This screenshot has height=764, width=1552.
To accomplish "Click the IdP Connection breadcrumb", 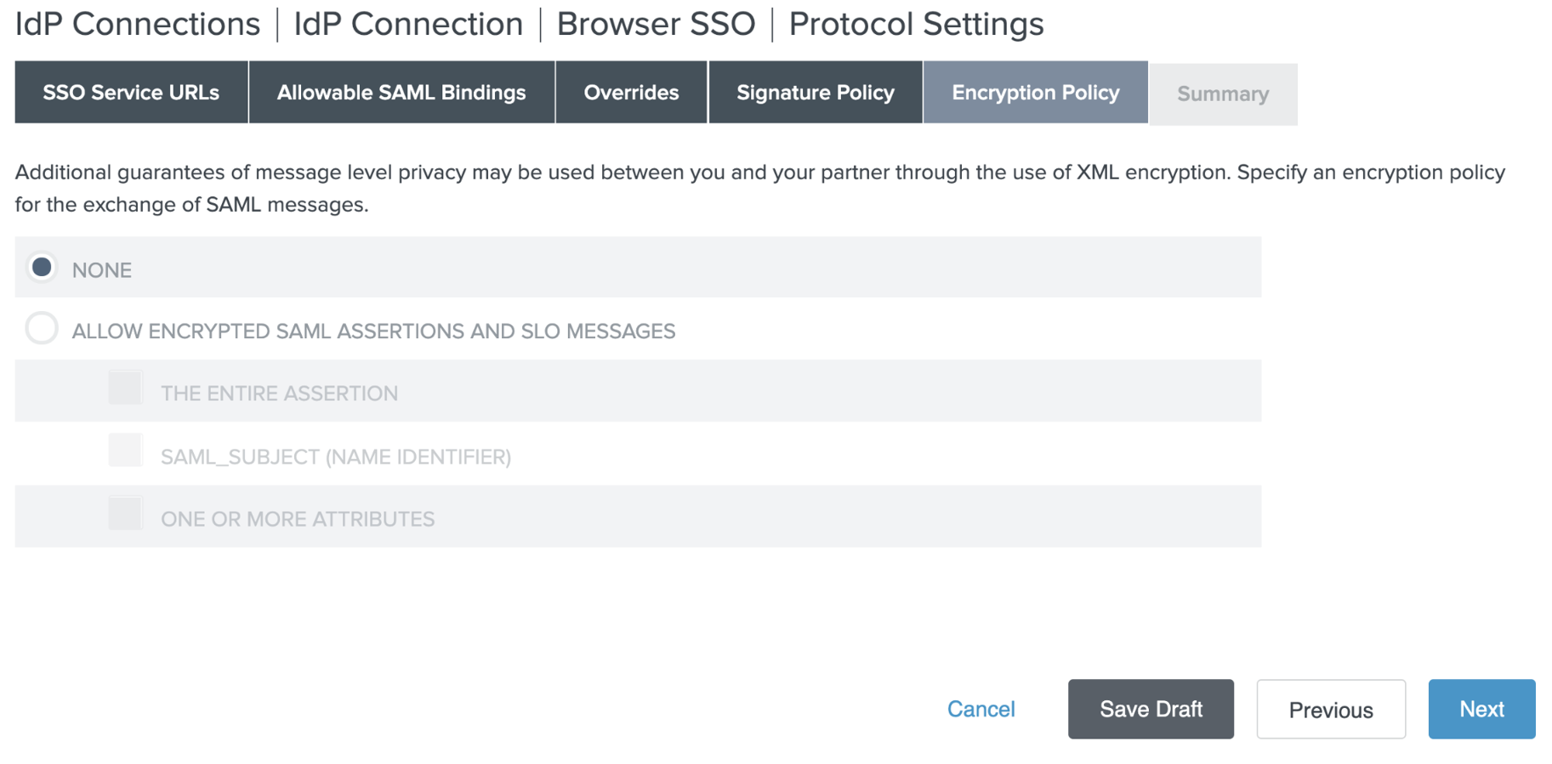I will pos(408,24).
